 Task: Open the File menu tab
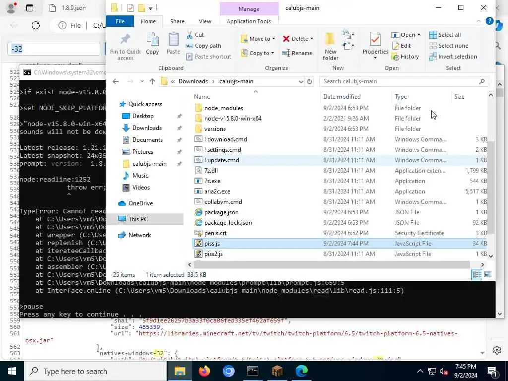pyautogui.click(x=120, y=21)
